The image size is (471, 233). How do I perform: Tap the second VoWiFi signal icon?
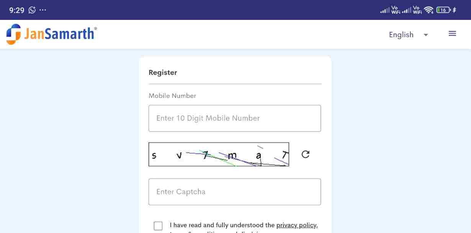412,10
